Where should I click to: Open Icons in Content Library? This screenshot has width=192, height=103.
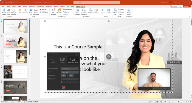[65, 14]
